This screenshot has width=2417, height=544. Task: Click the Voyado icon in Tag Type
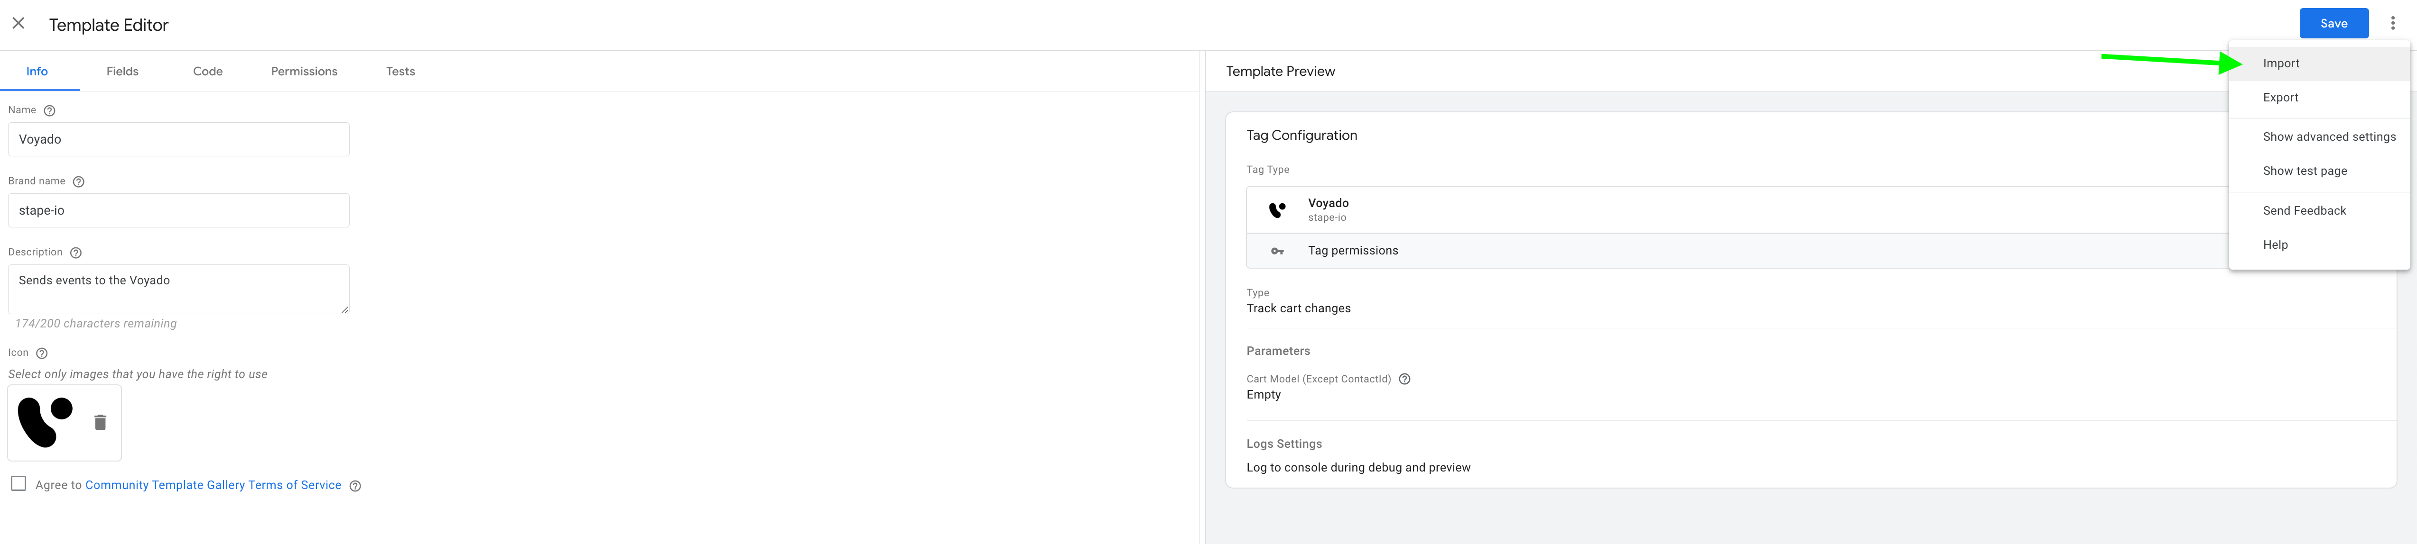point(1277,210)
